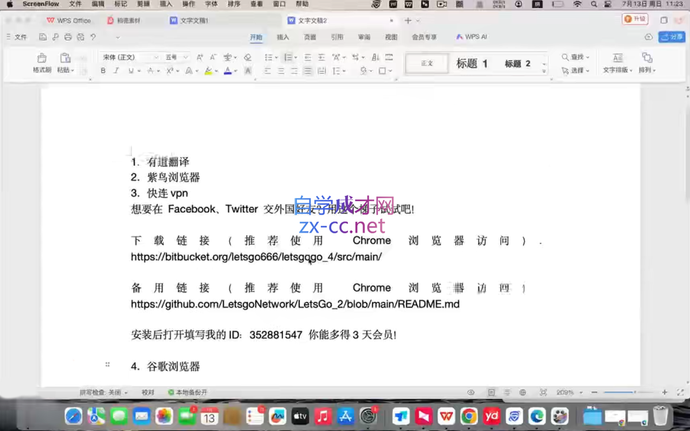The height and width of the screenshot is (431, 690).
Task: Switch to the References (引用) ribbon tab
Action: click(337, 37)
